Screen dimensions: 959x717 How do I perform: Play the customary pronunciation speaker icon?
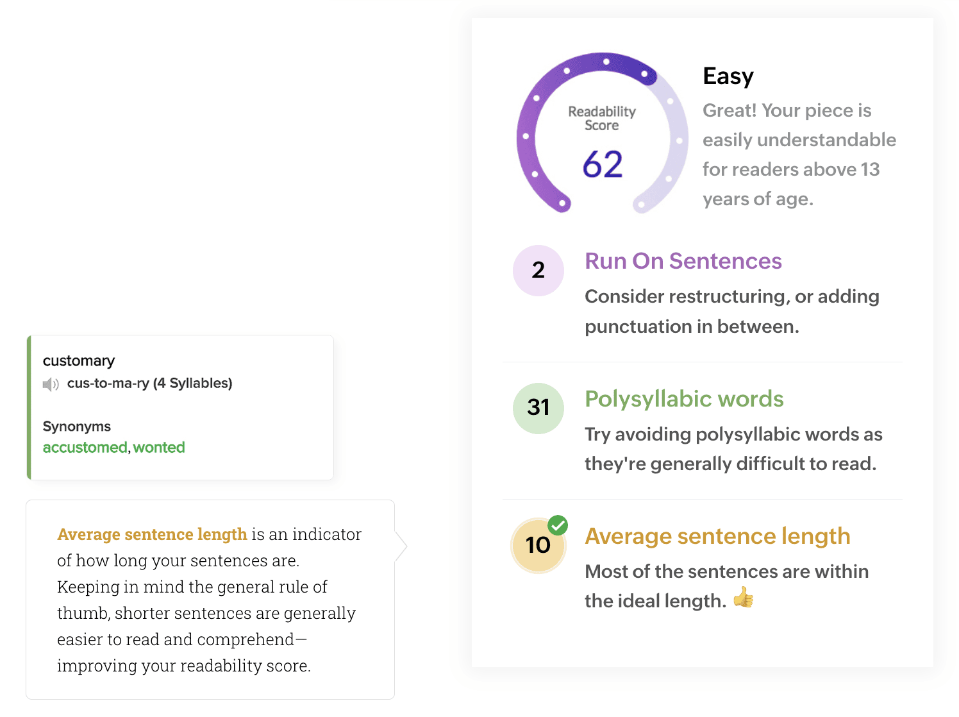(51, 384)
